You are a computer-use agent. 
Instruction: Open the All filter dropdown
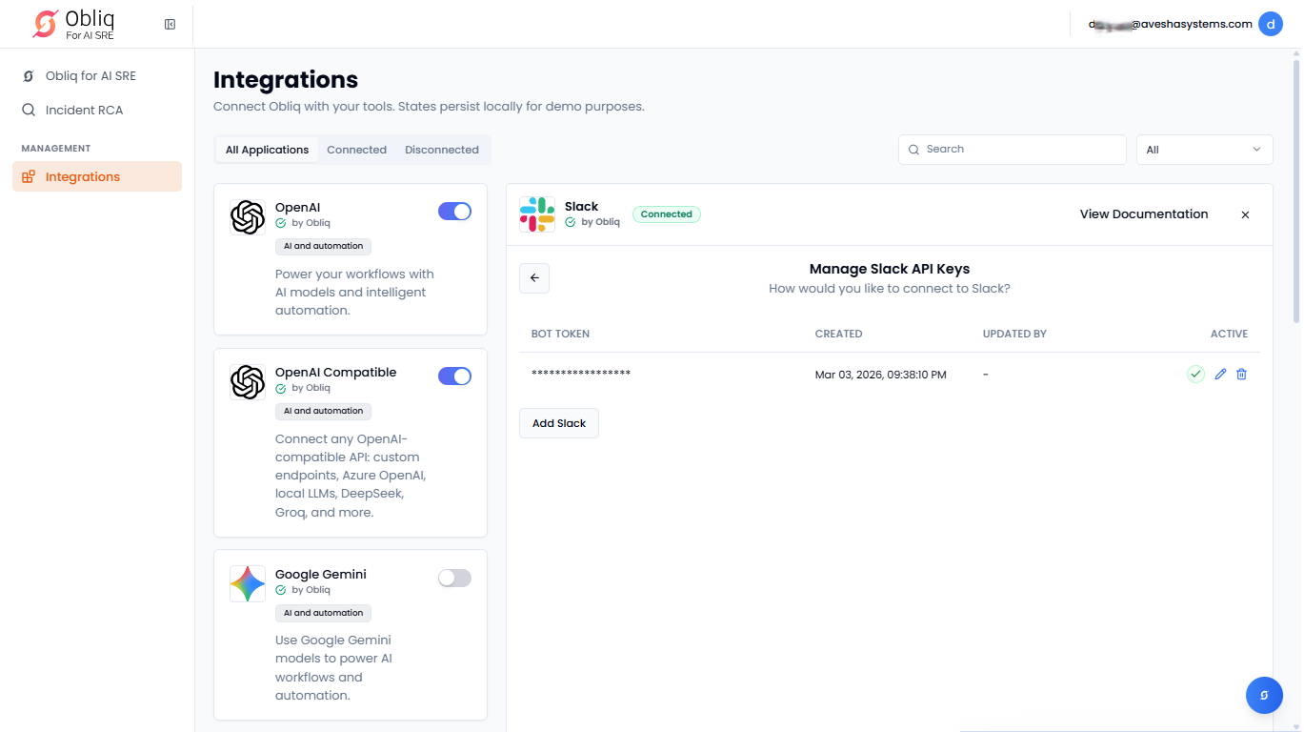(x=1204, y=150)
